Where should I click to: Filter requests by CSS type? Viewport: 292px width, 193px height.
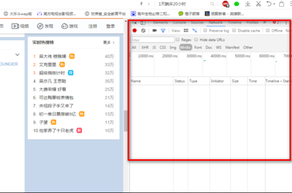pyautogui.click(x=163, y=47)
